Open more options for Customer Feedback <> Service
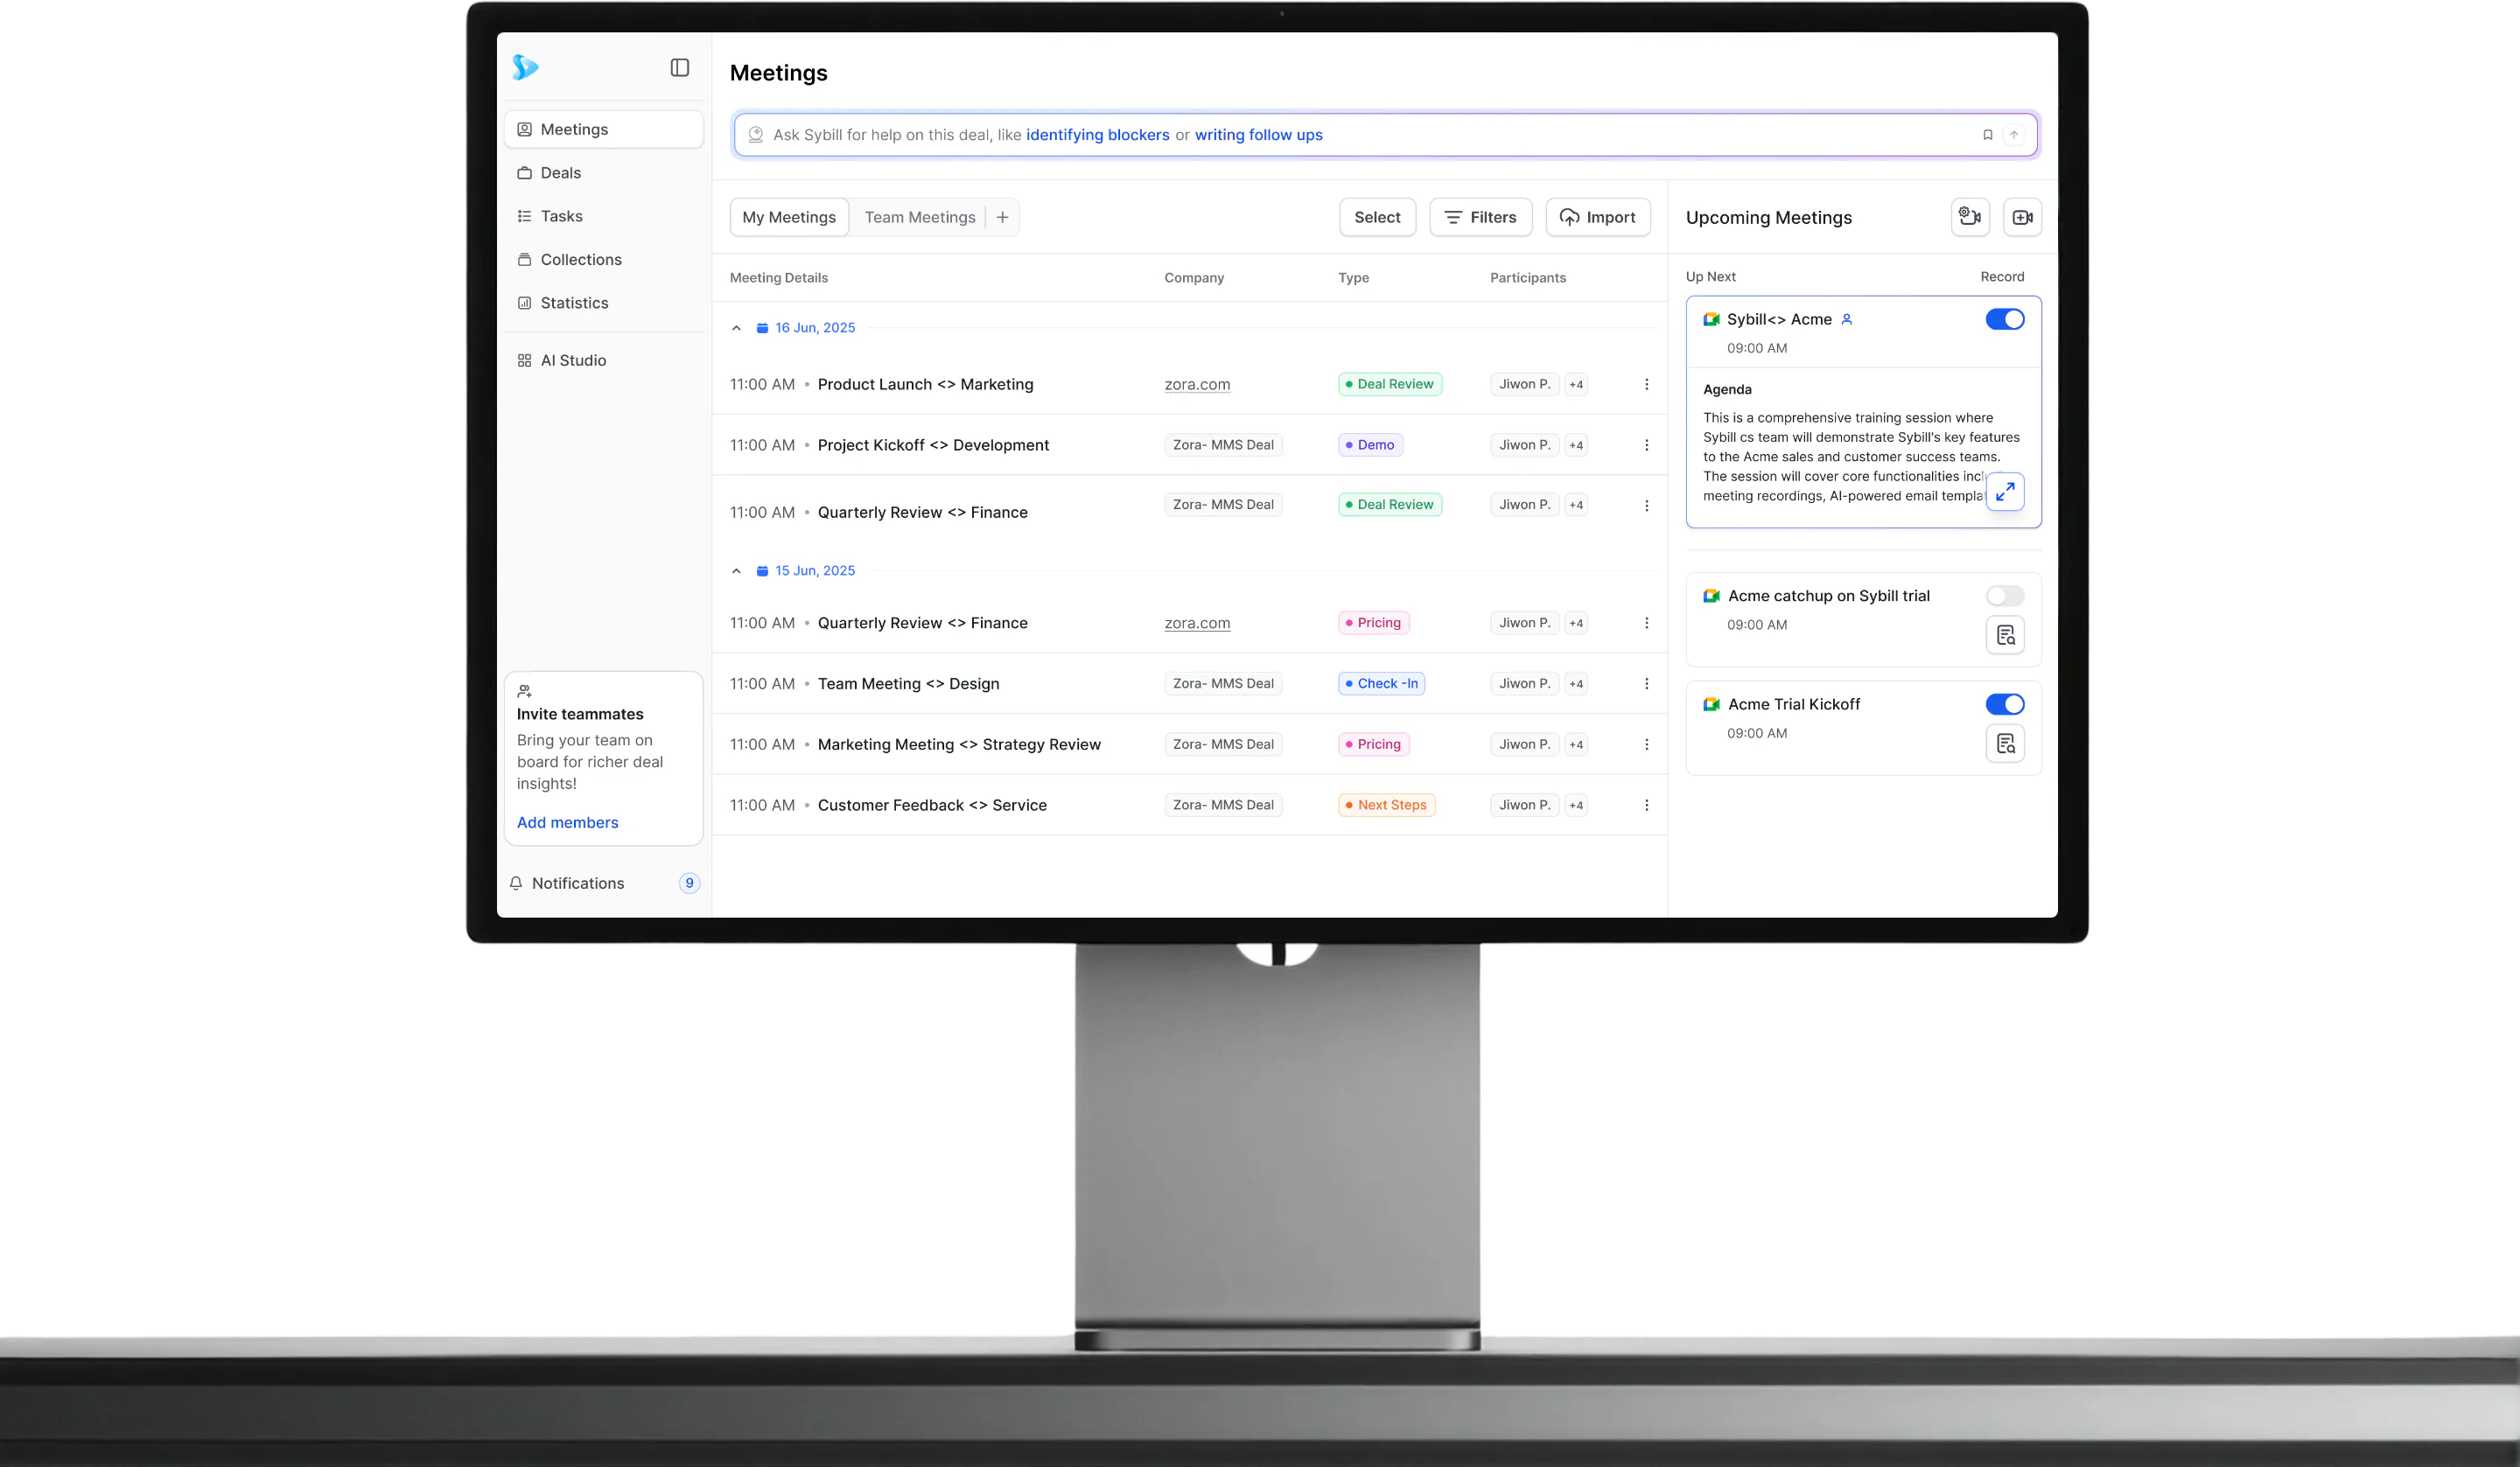 [1646, 805]
